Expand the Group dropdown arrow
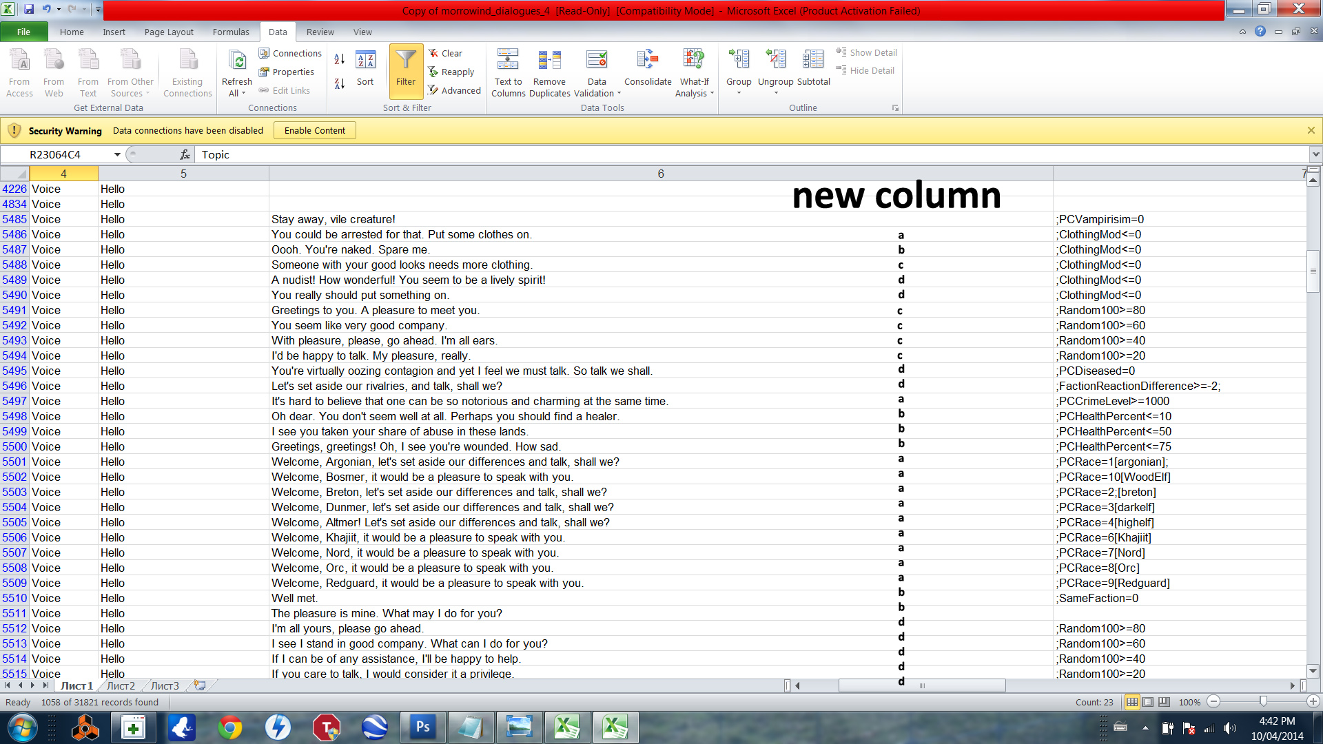This screenshot has height=744, width=1323. pos(739,92)
